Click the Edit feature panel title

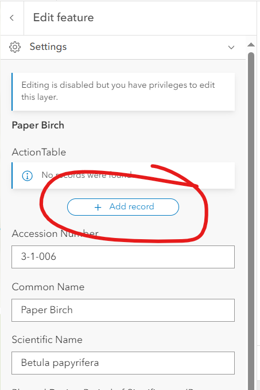(64, 18)
